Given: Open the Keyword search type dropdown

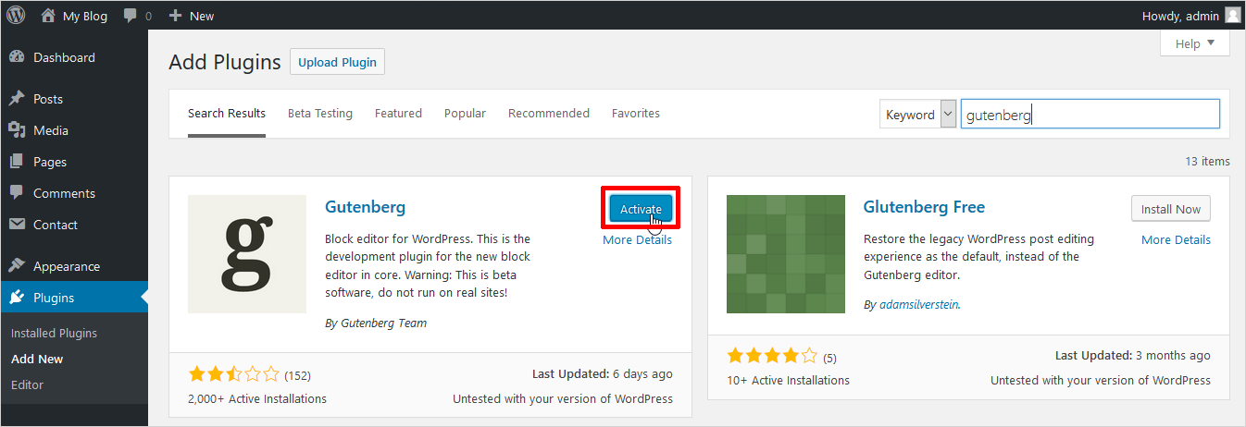Looking at the screenshot, I should [x=919, y=115].
